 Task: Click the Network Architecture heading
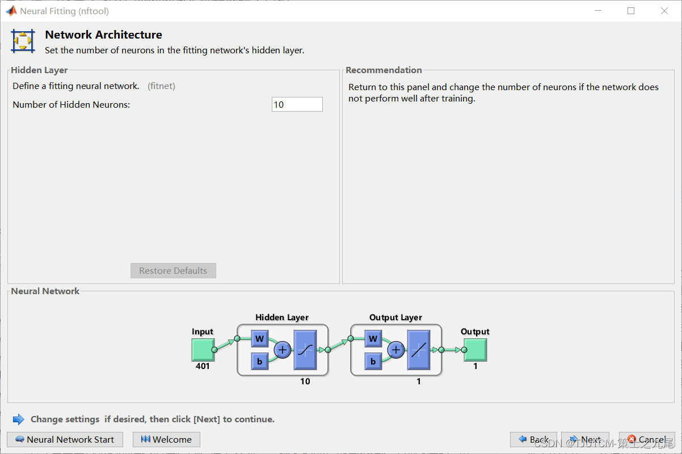pyautogui.click(x=103, y=35)
